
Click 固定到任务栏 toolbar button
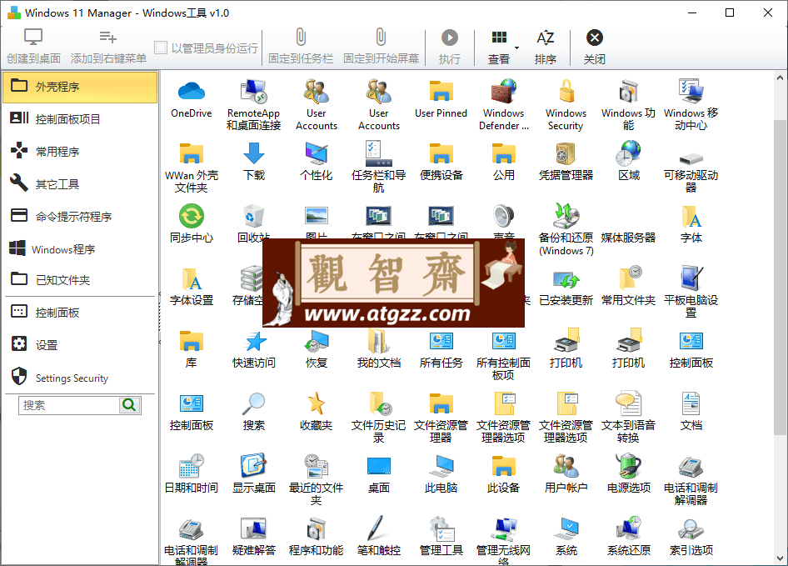(301, 48)
